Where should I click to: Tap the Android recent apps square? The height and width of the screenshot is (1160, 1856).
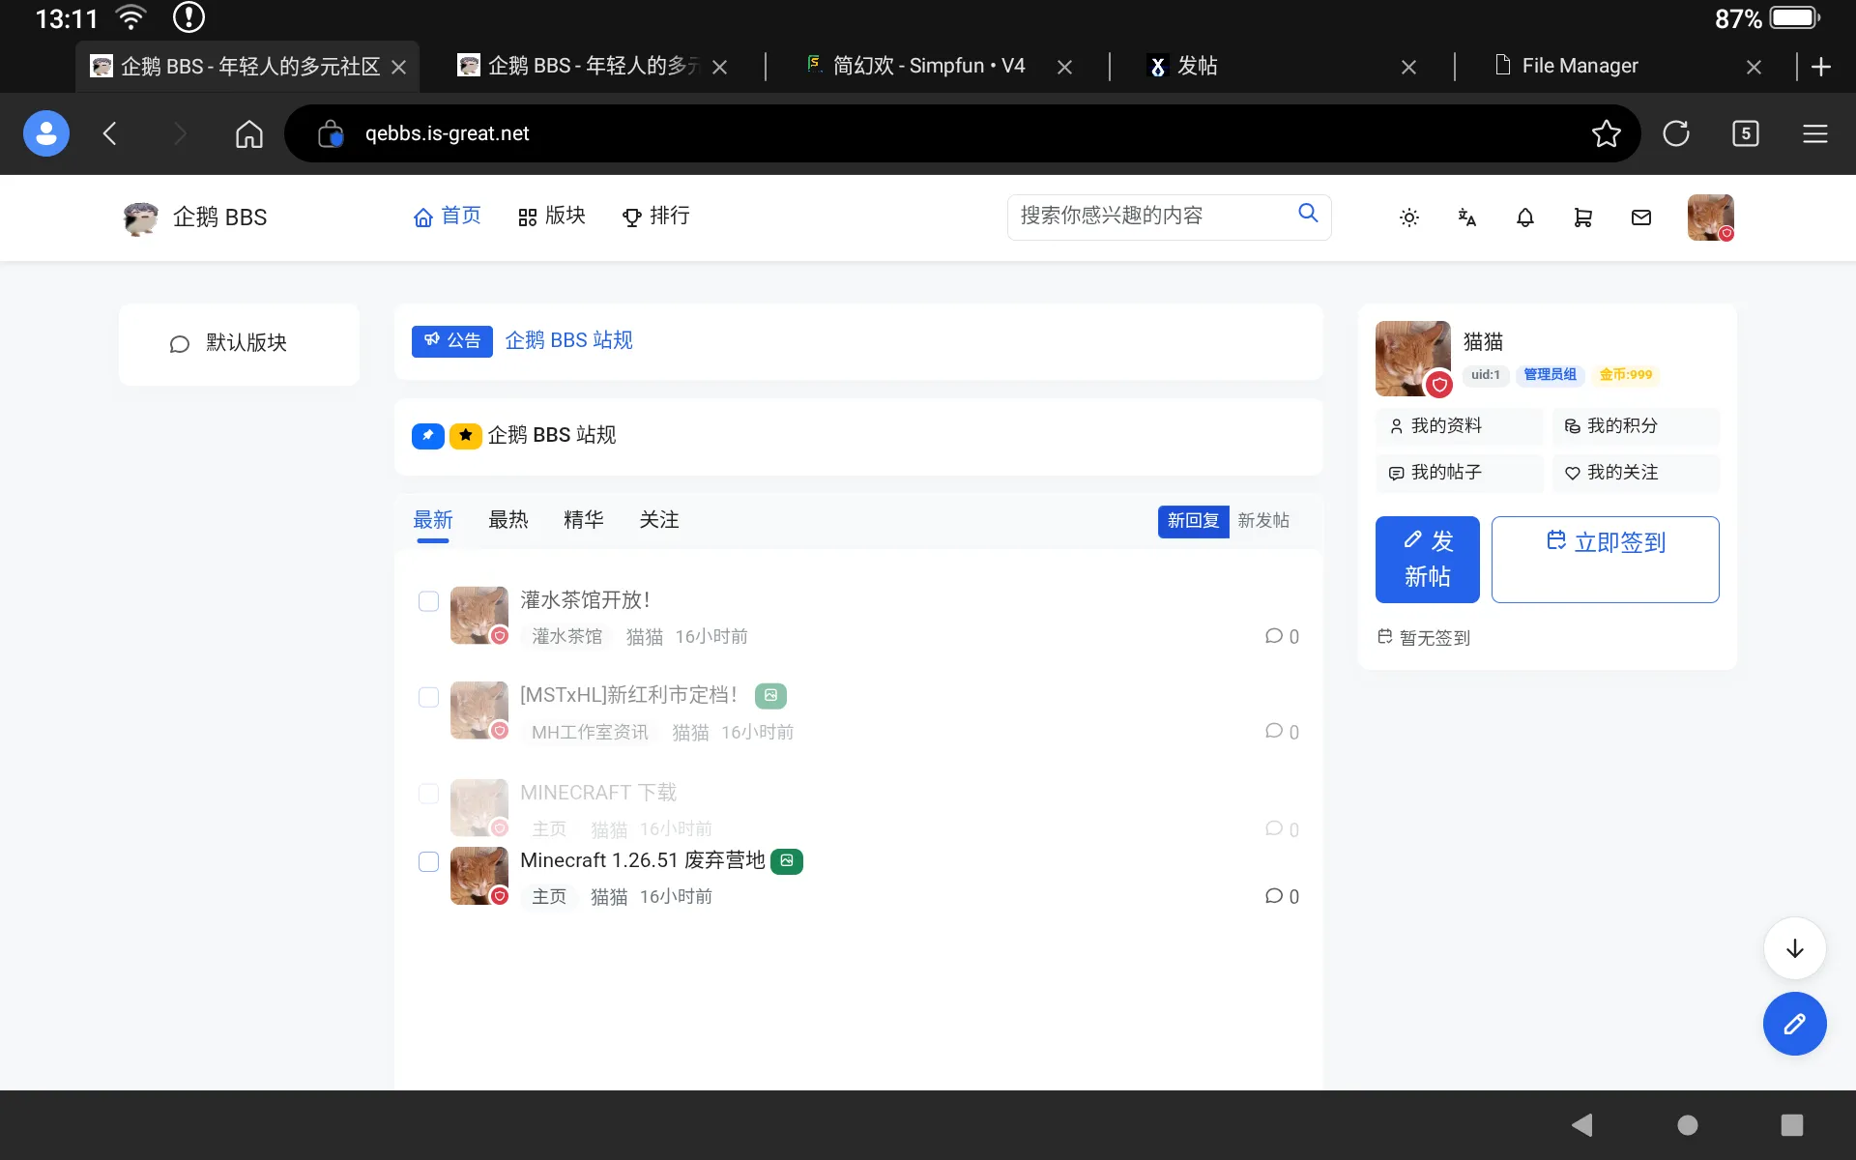[x=1791, y=1124]
